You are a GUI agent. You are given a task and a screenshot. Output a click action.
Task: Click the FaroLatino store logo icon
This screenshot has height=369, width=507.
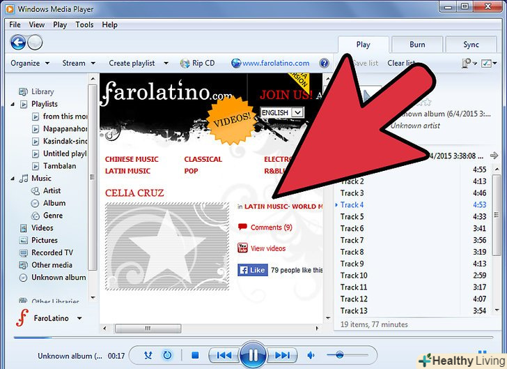click(x=22, y=318)
